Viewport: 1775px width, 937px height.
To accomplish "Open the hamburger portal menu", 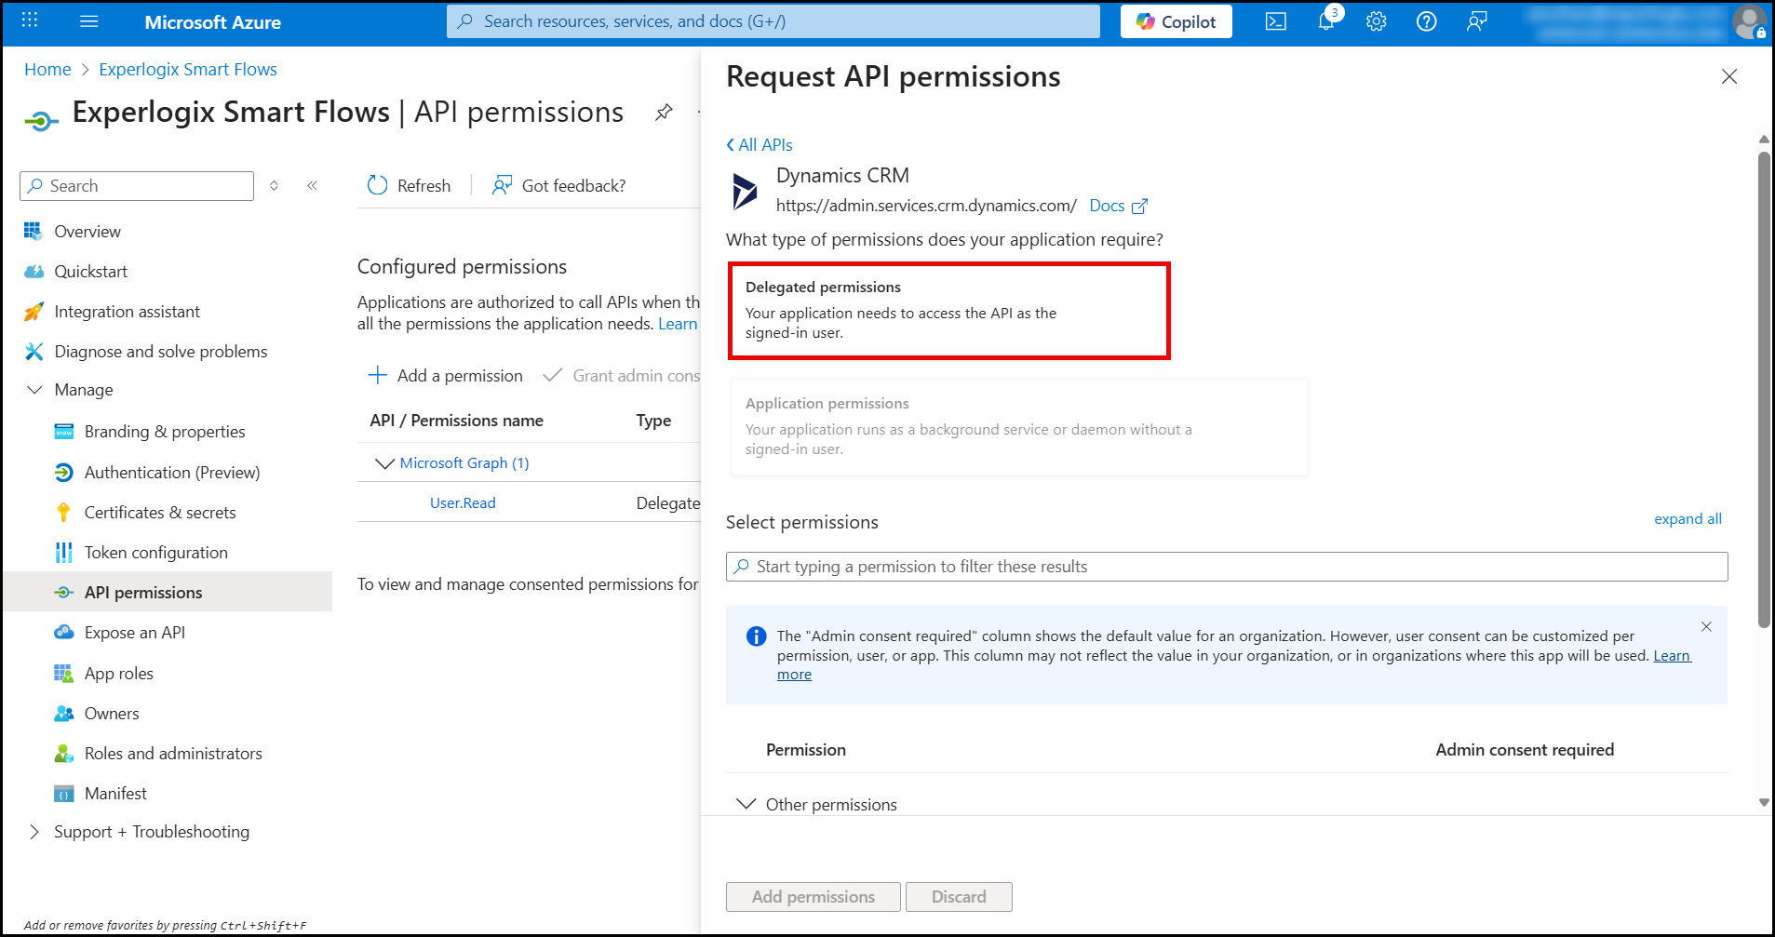I will 89,21.
